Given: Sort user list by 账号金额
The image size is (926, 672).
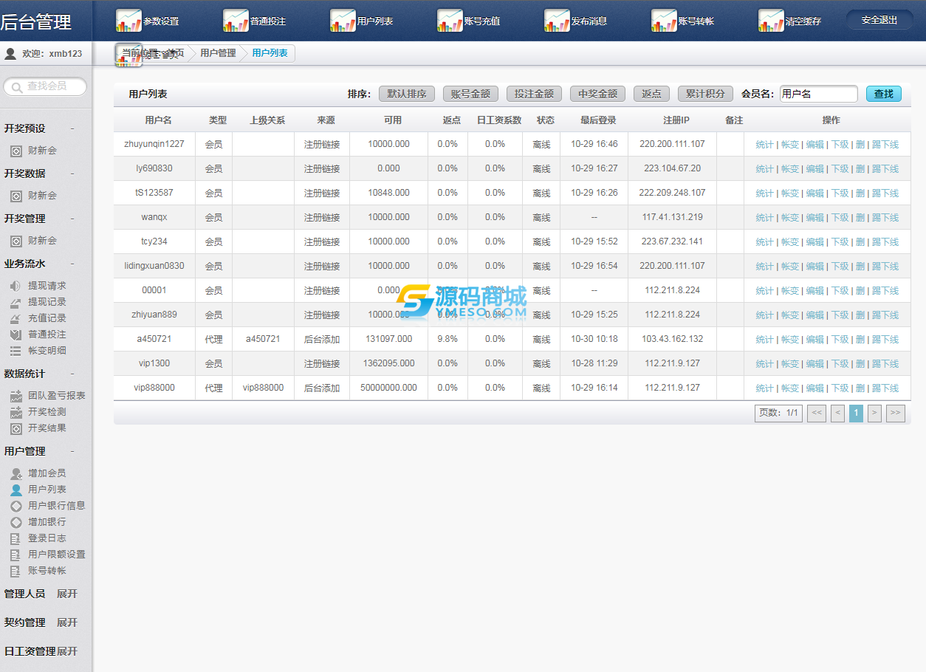Looking at the screenshot, I should [x=470, y=94].
